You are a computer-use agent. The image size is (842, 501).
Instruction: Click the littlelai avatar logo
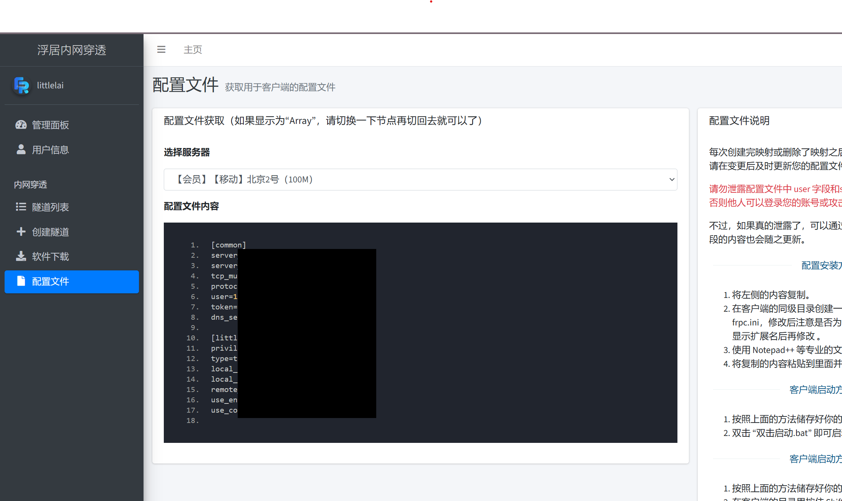[21, 85]
